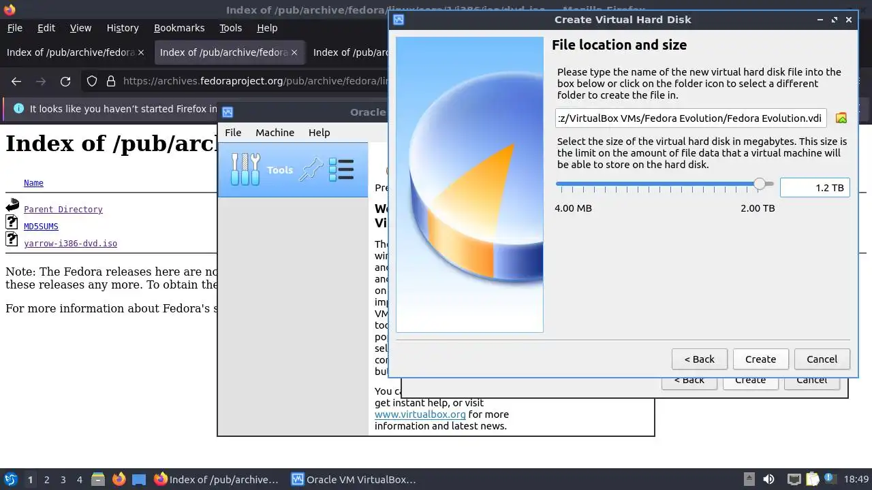Image resolution: width=872 pixels, height=490 pixels.
Task: Click the disk size field showing 1.2 TB
Action: 815,188
